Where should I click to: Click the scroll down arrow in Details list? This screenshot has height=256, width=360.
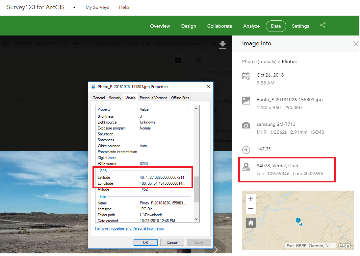(x=196, y=219)
